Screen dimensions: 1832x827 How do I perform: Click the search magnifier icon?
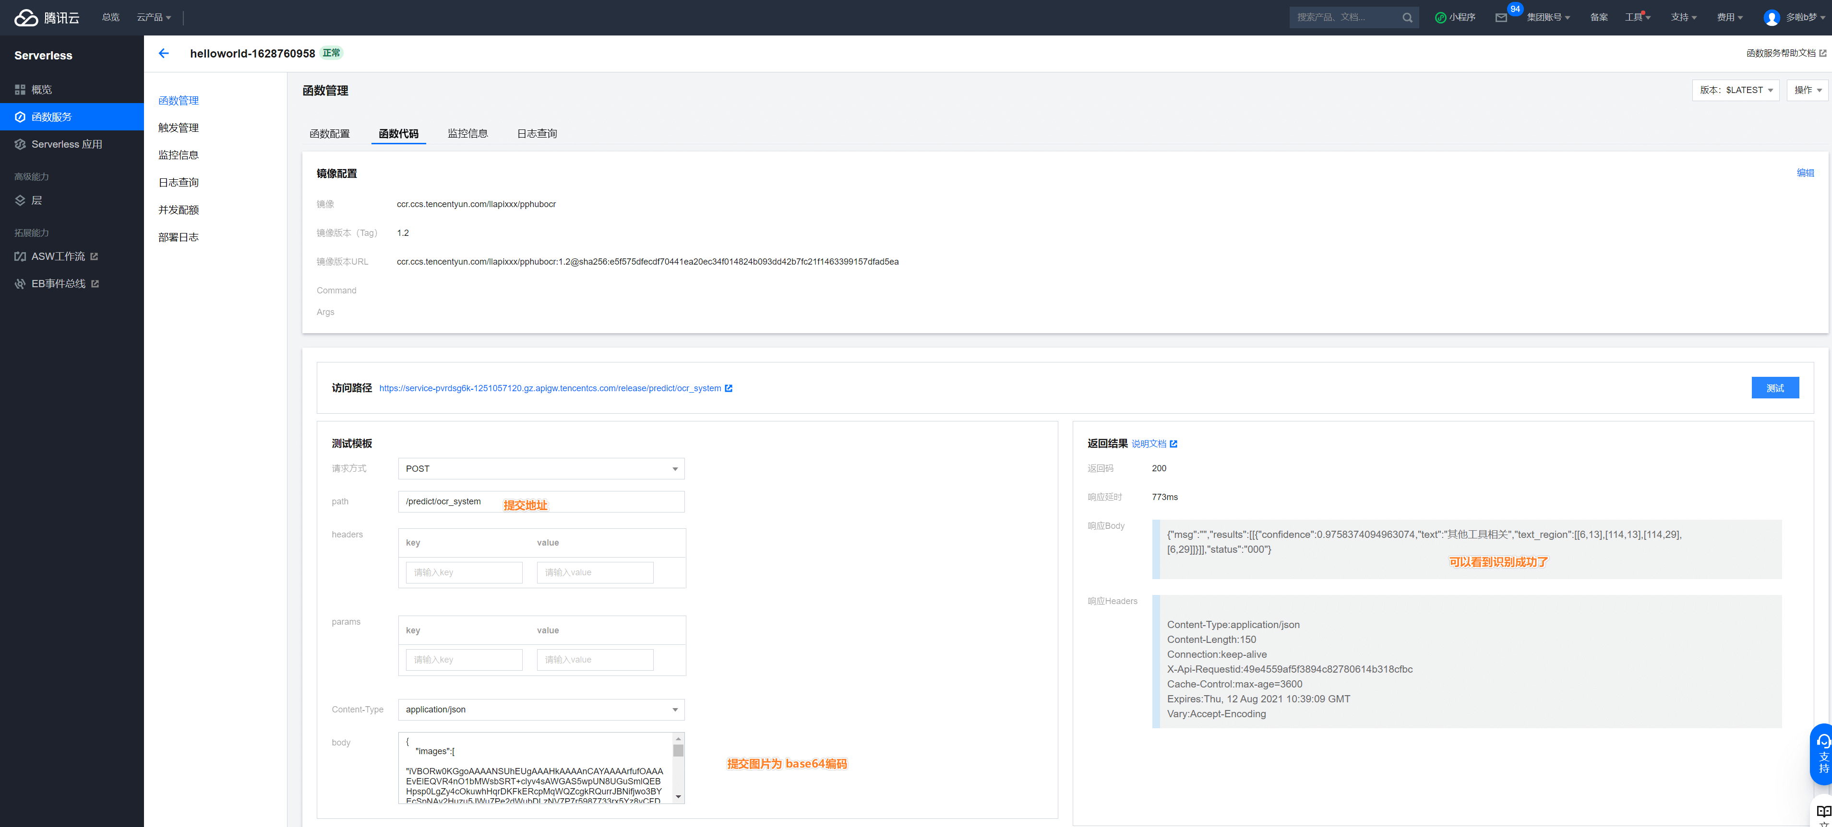(x=1407, y=18)
